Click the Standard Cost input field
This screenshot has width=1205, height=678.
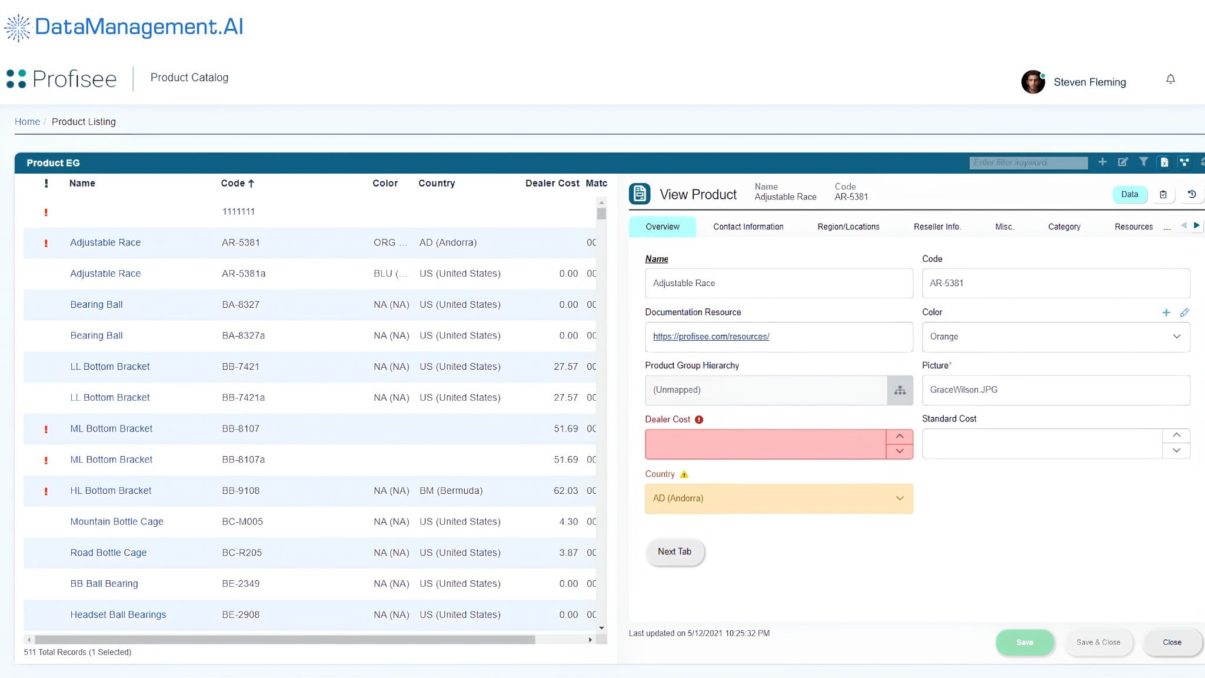1042,444
